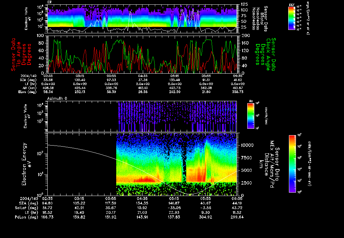344x238 pixels.
Task: Click the Electron Energy eV axis label
Action: click(26, 164)
